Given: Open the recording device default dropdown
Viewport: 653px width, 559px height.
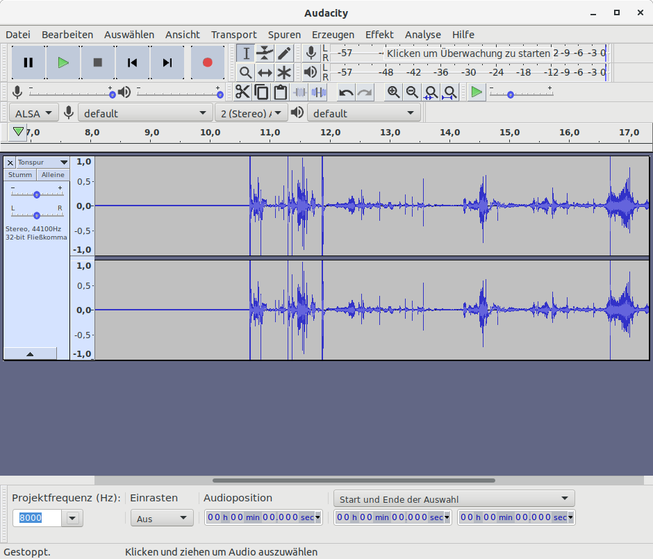Looking at the screenshot, I should [145, 113].
